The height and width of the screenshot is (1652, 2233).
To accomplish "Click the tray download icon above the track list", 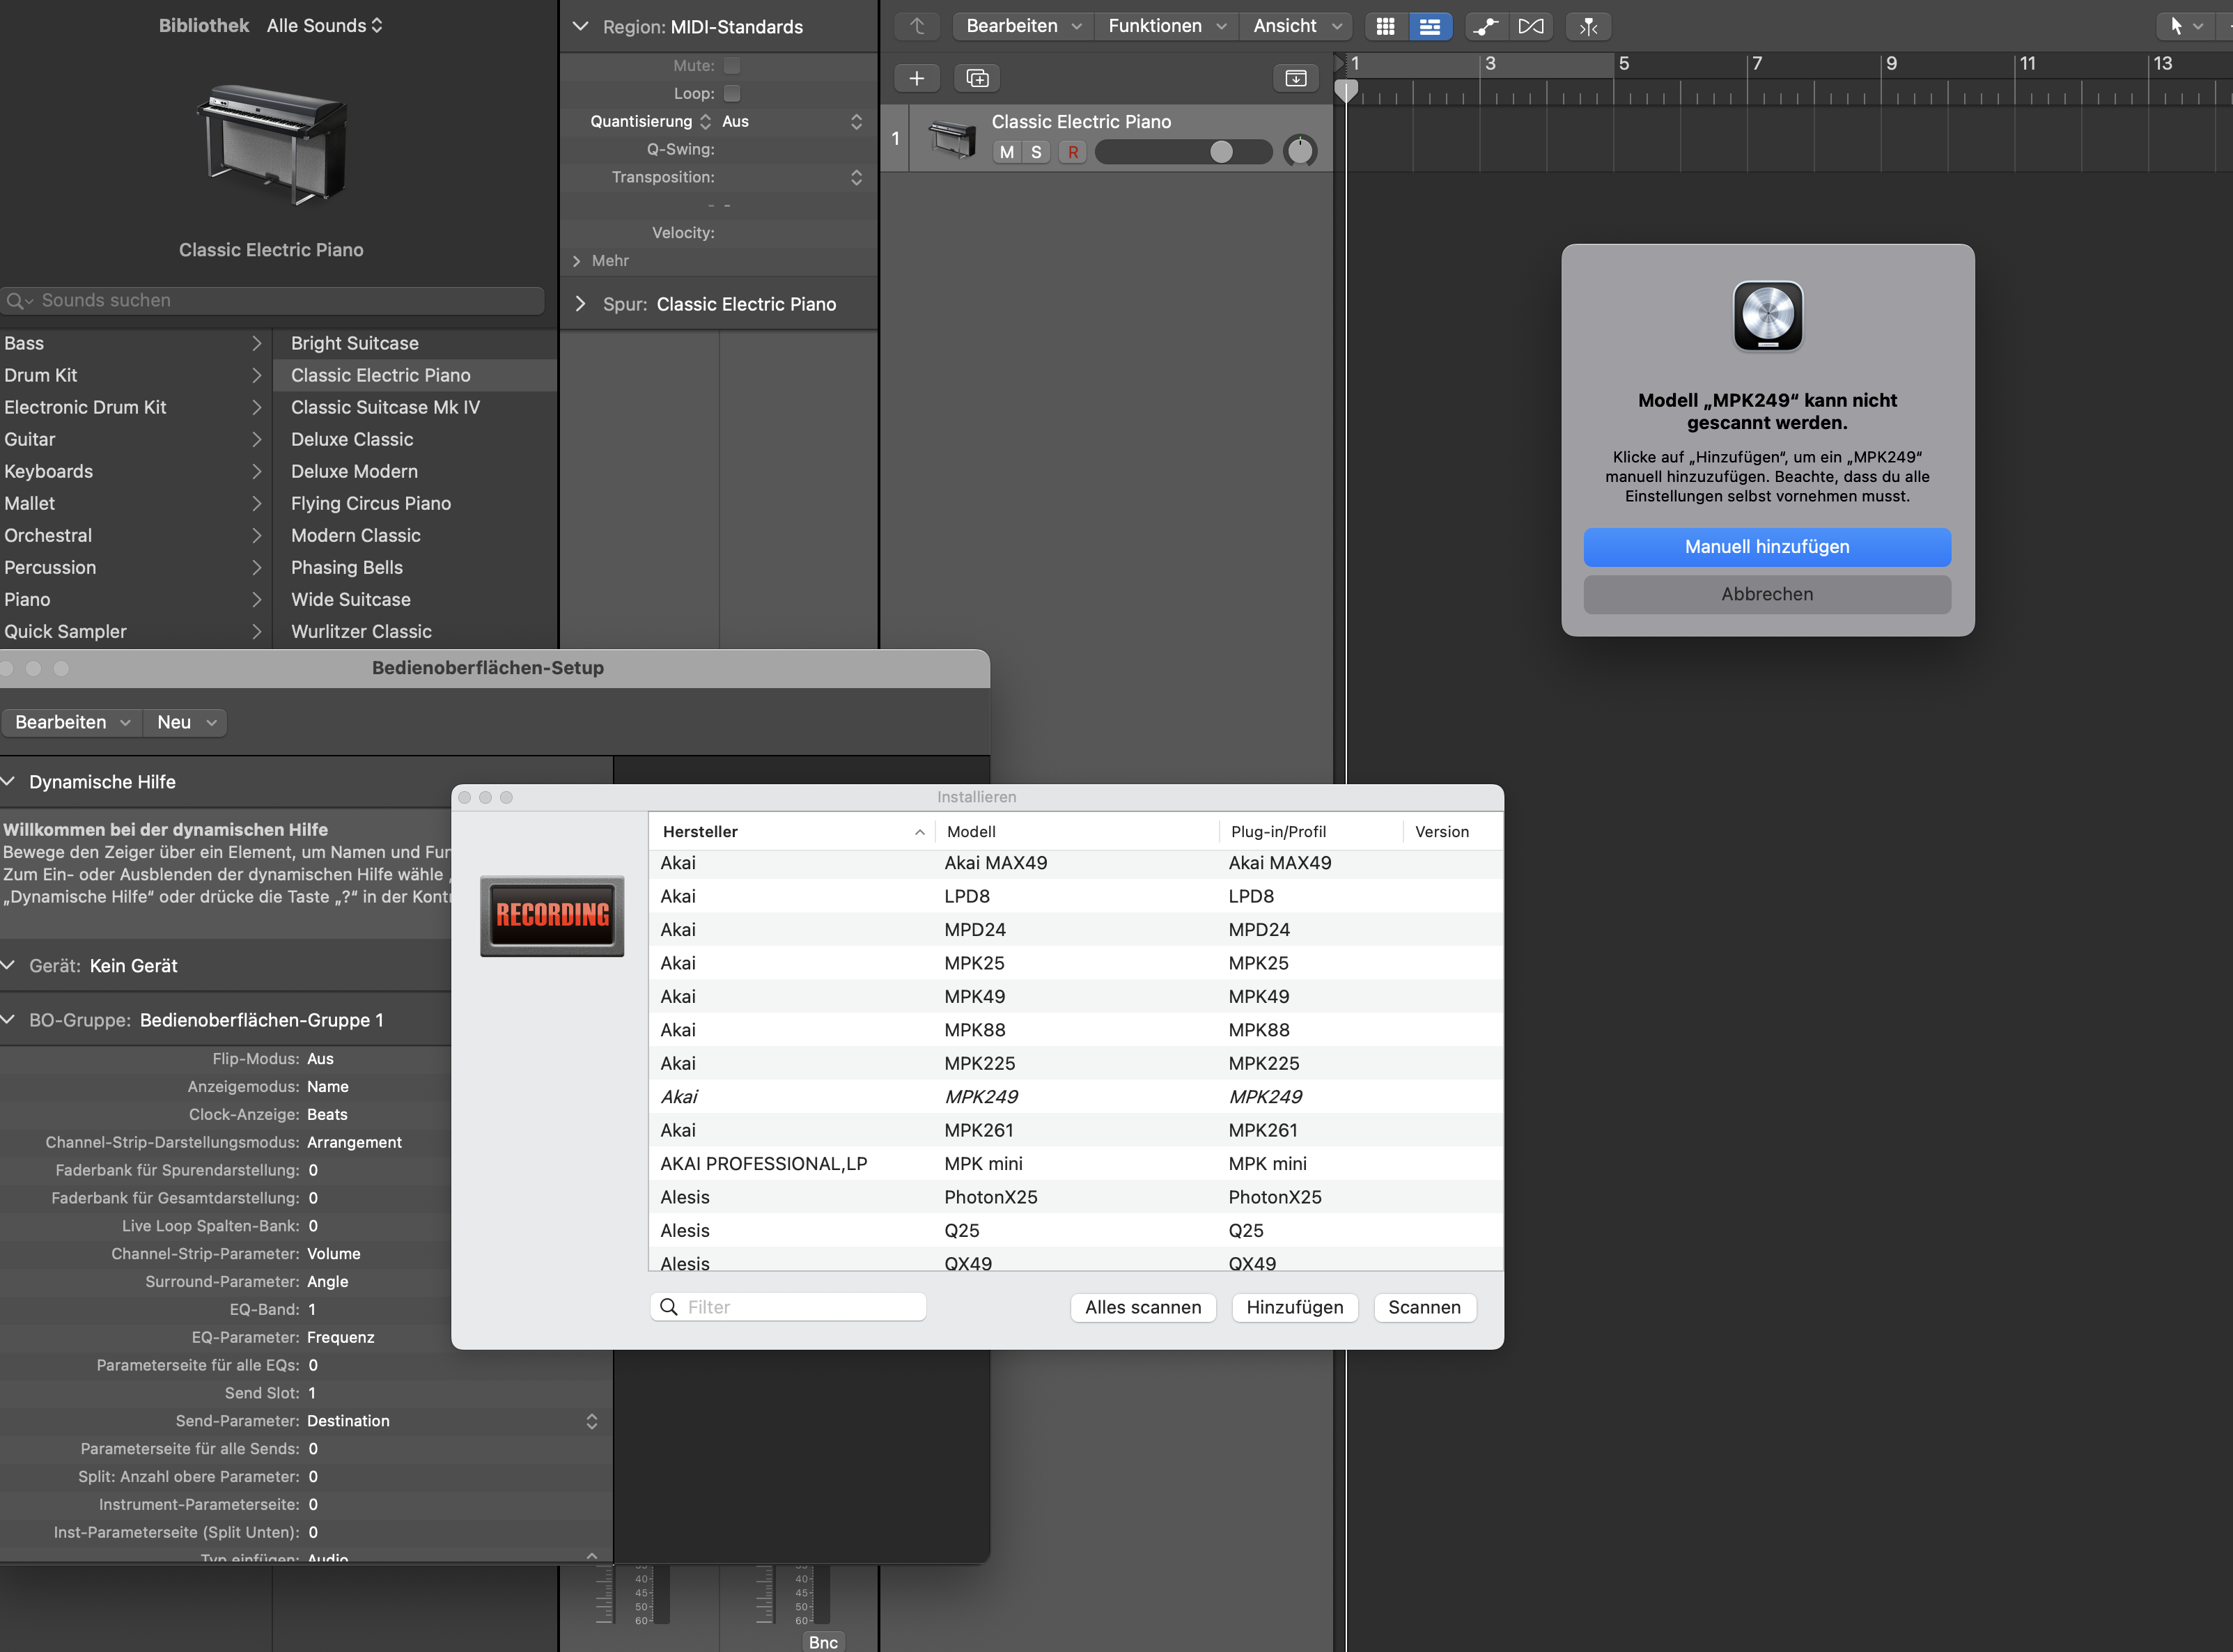I will (x=1295, y=78).
